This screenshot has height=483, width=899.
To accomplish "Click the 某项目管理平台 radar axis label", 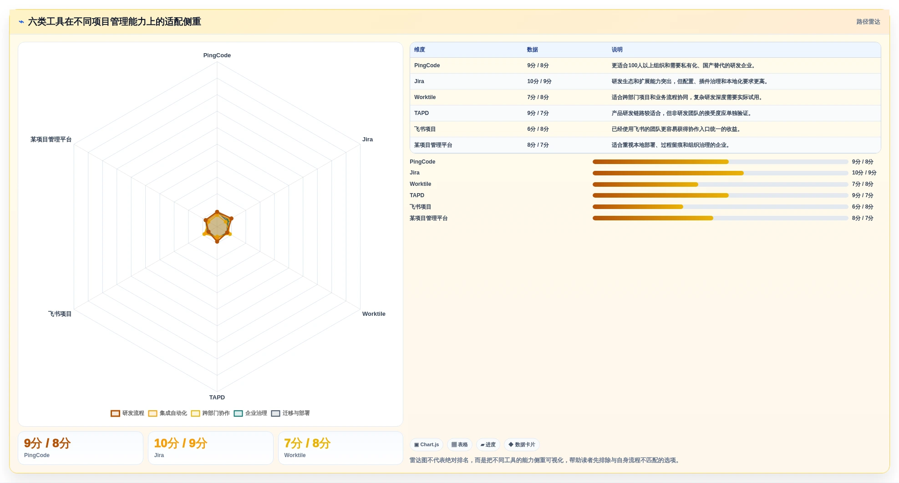I will click(51, 139).
